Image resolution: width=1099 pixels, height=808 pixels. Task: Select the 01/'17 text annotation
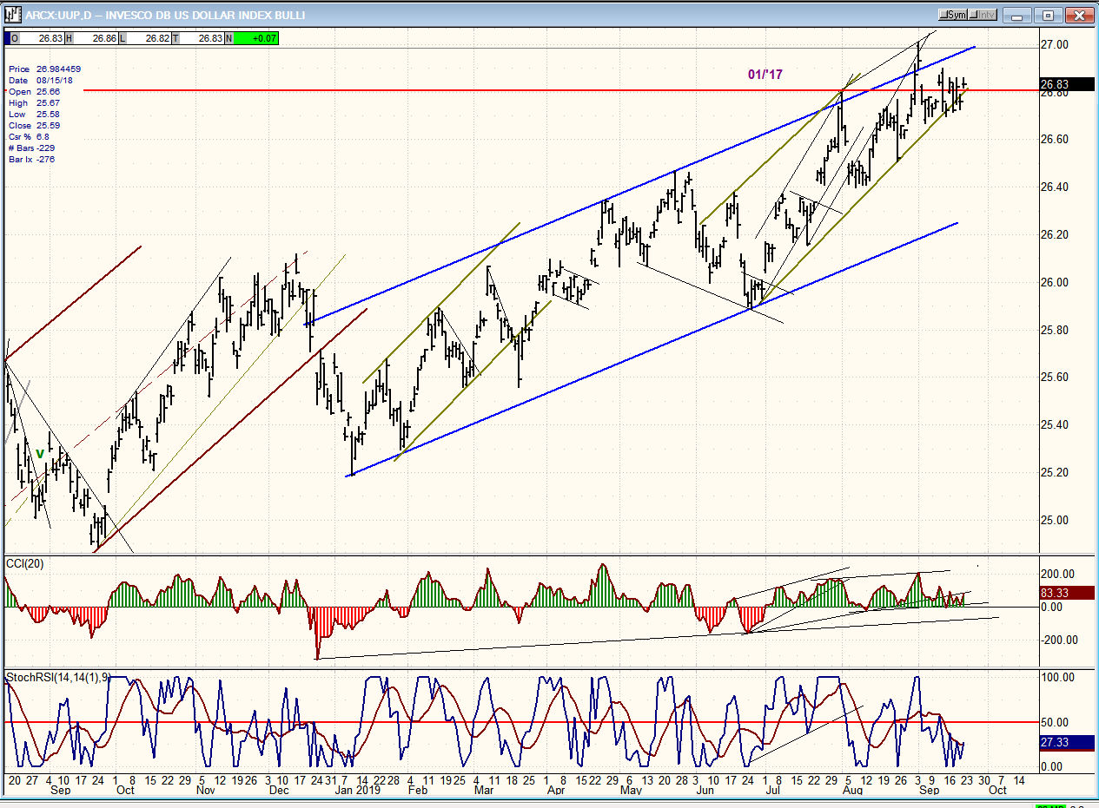pos(765,75)
